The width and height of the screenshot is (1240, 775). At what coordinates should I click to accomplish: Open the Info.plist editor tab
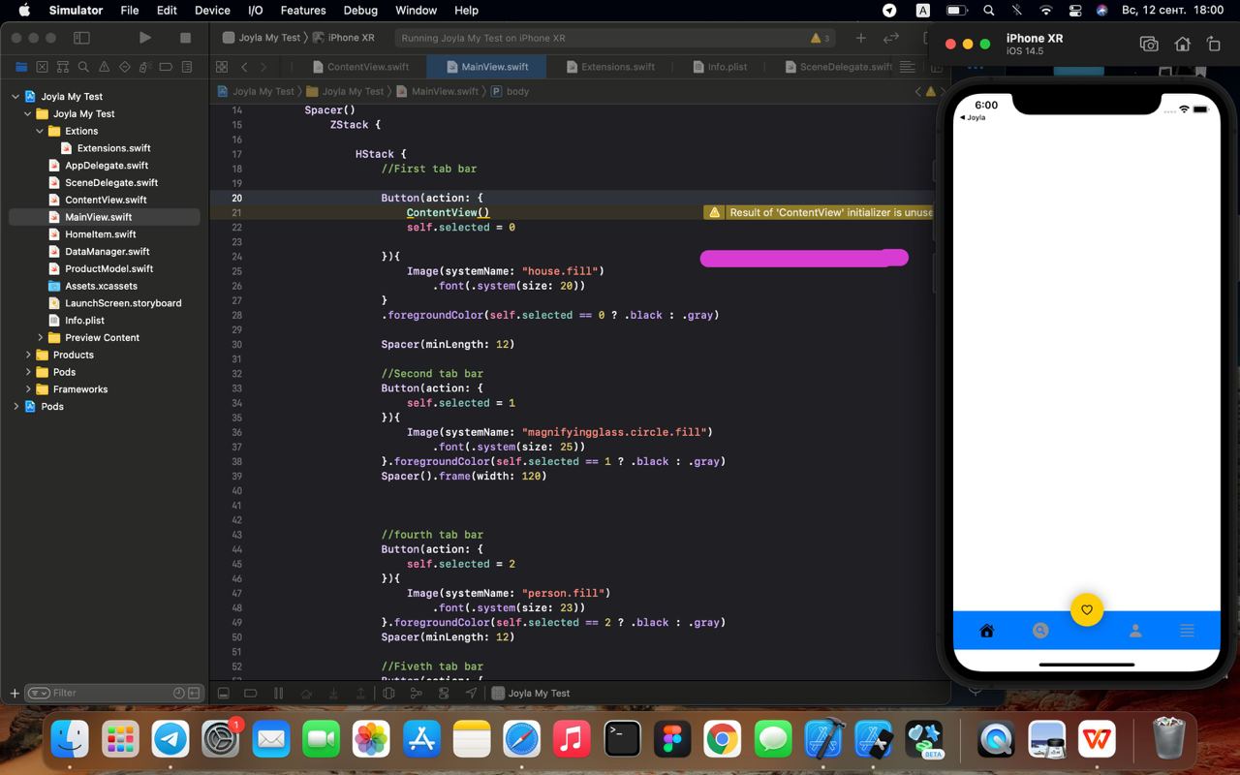pos(720,67)
